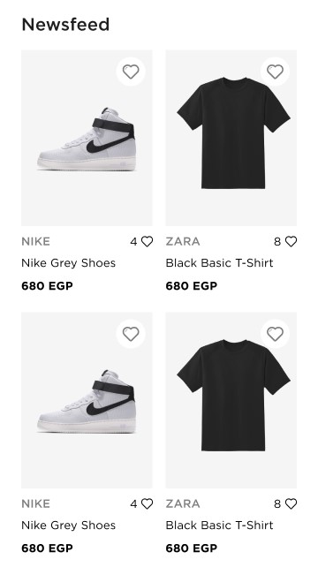Tap circular heart on bottom-left Nike shoes image
Viewport: 318px width, 567px height.
[x=131, y=334]
